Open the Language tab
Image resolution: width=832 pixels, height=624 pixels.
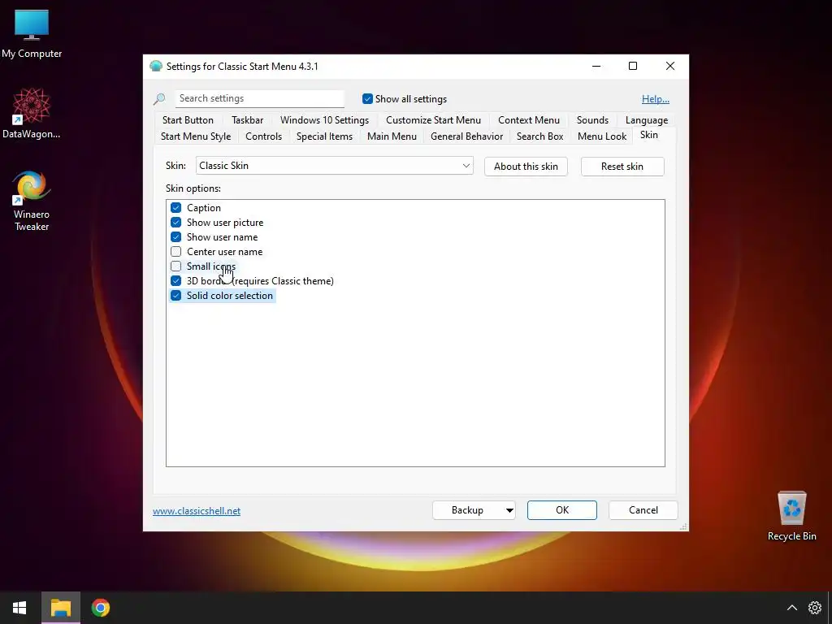[646, 120]
